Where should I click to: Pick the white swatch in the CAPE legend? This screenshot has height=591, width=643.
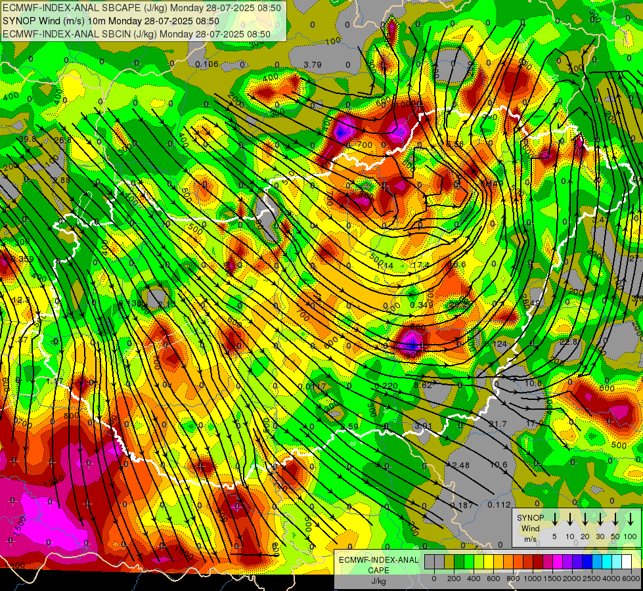(626, 561)
